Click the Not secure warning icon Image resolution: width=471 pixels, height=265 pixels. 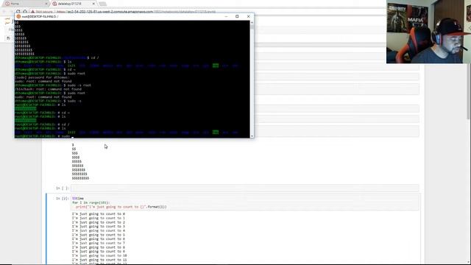[x=33, y=12]
